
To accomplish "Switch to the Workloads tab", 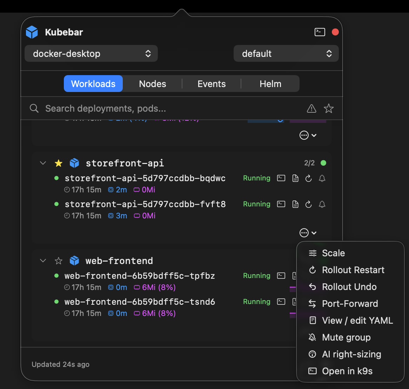I will pyautogui.click(x=93, y=84).
